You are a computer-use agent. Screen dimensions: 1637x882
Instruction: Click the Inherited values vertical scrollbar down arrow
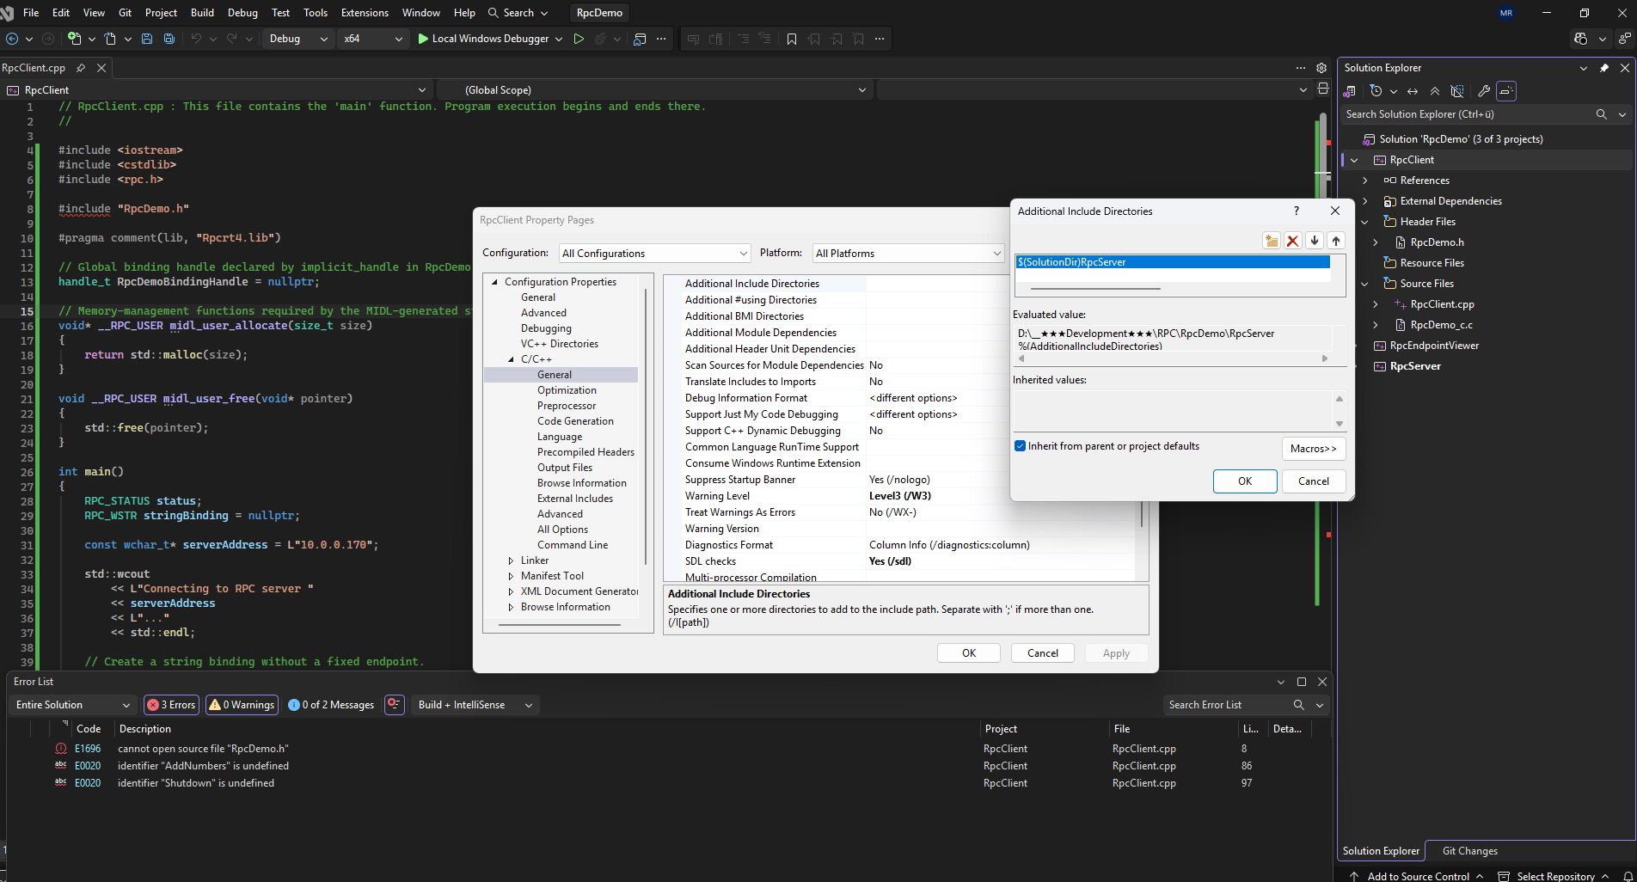click(x=1339, y=424)
